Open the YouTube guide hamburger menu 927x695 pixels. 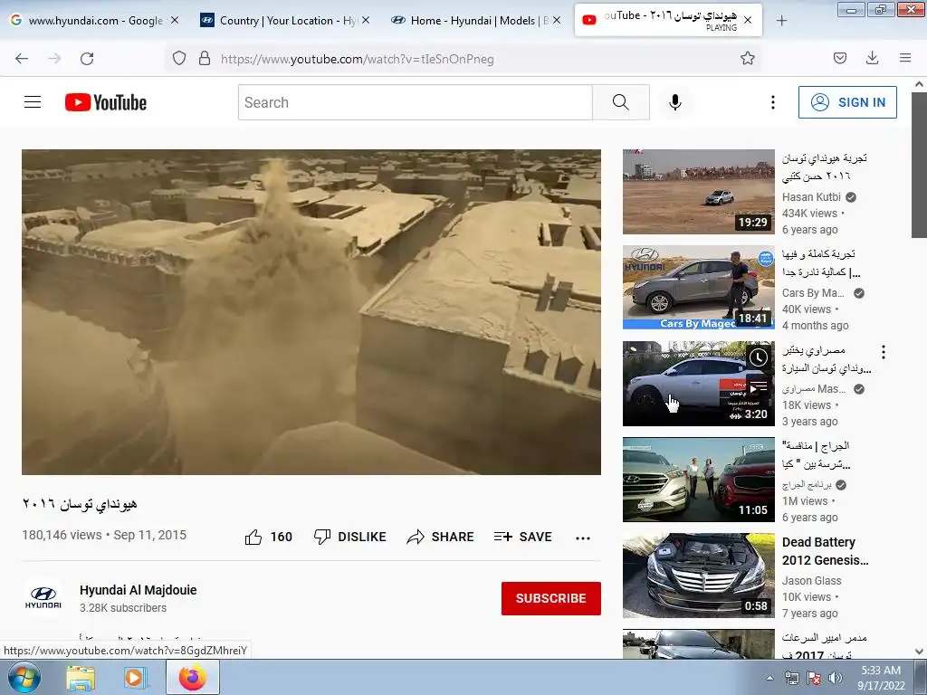click(x=33, y=102)
